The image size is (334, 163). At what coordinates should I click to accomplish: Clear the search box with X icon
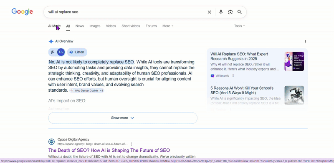(210, 12)
